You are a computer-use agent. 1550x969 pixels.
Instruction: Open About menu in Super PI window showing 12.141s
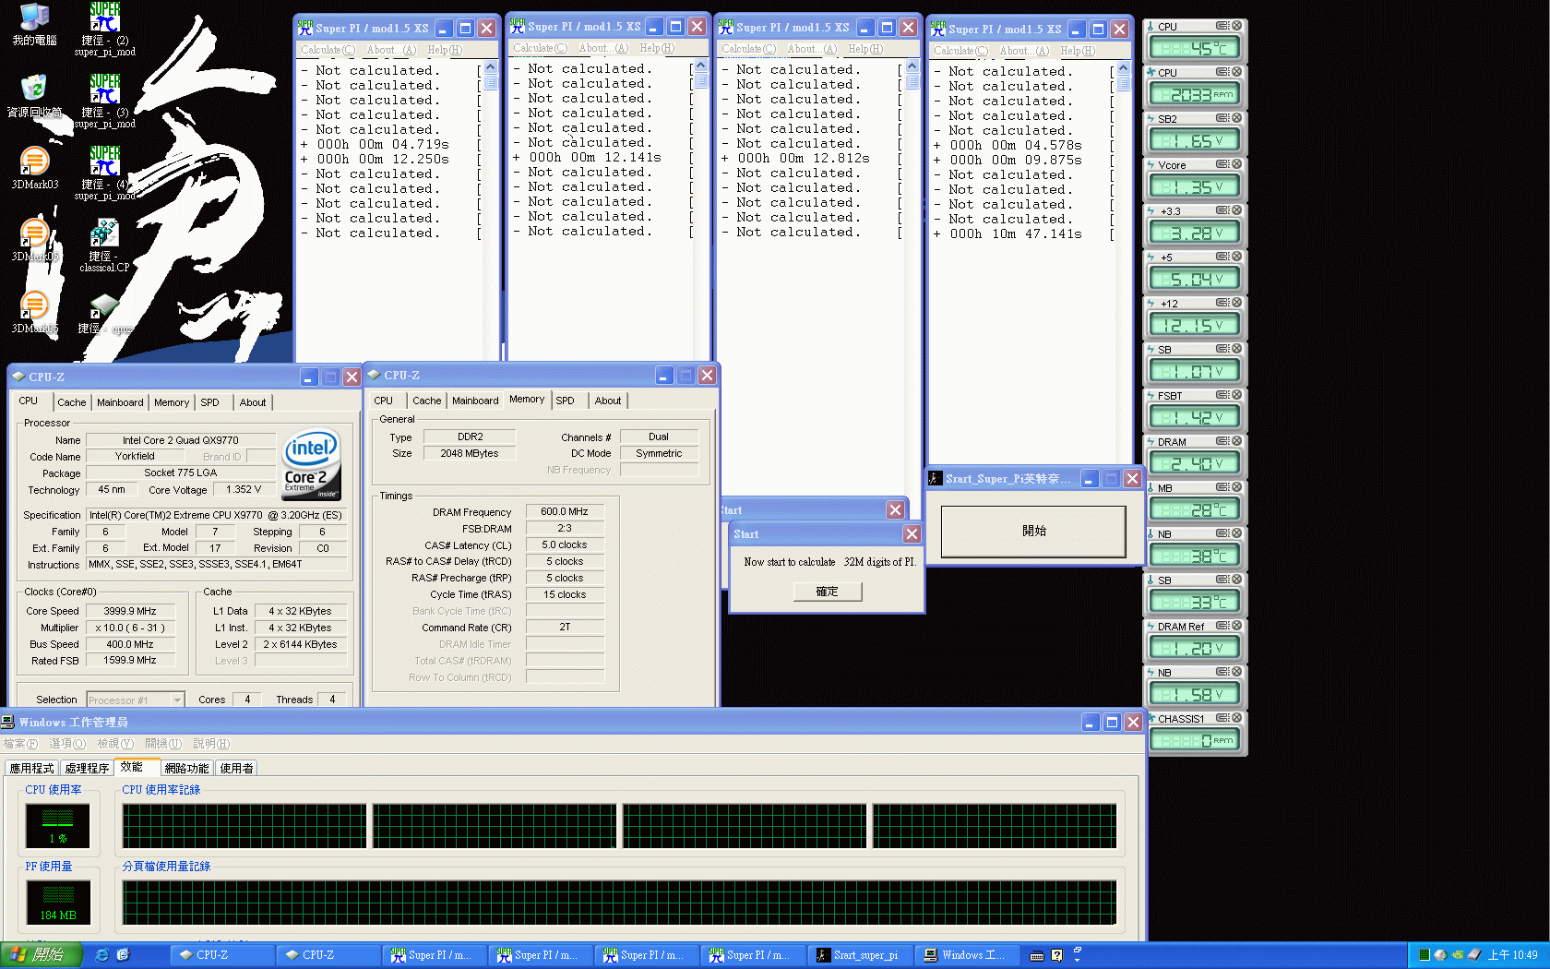(x=603, y=48)
